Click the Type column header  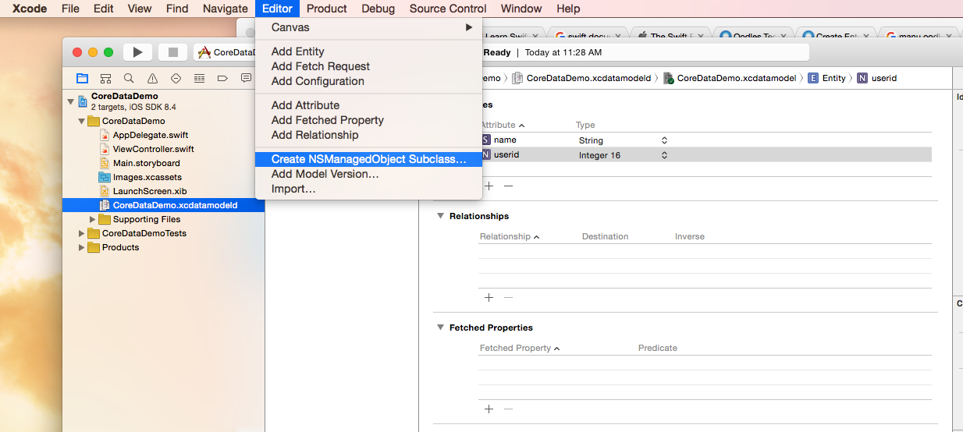pos(585,125)
